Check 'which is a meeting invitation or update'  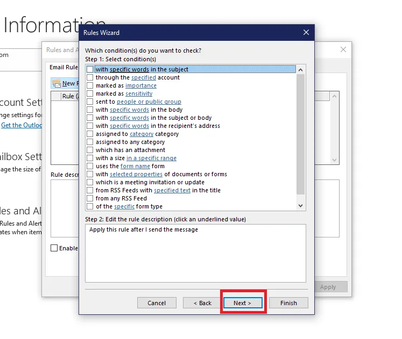pyautogui.click(x=90, y=182)
